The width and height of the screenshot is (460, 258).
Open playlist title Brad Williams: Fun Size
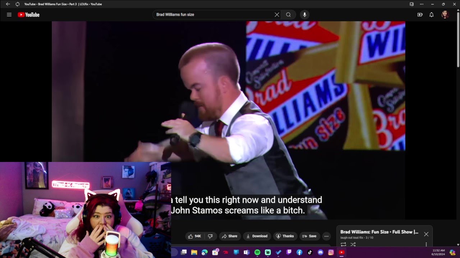(379, 232)
